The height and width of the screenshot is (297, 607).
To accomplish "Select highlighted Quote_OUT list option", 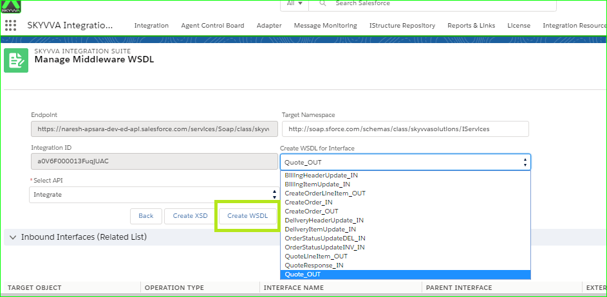I will (406, 274).
